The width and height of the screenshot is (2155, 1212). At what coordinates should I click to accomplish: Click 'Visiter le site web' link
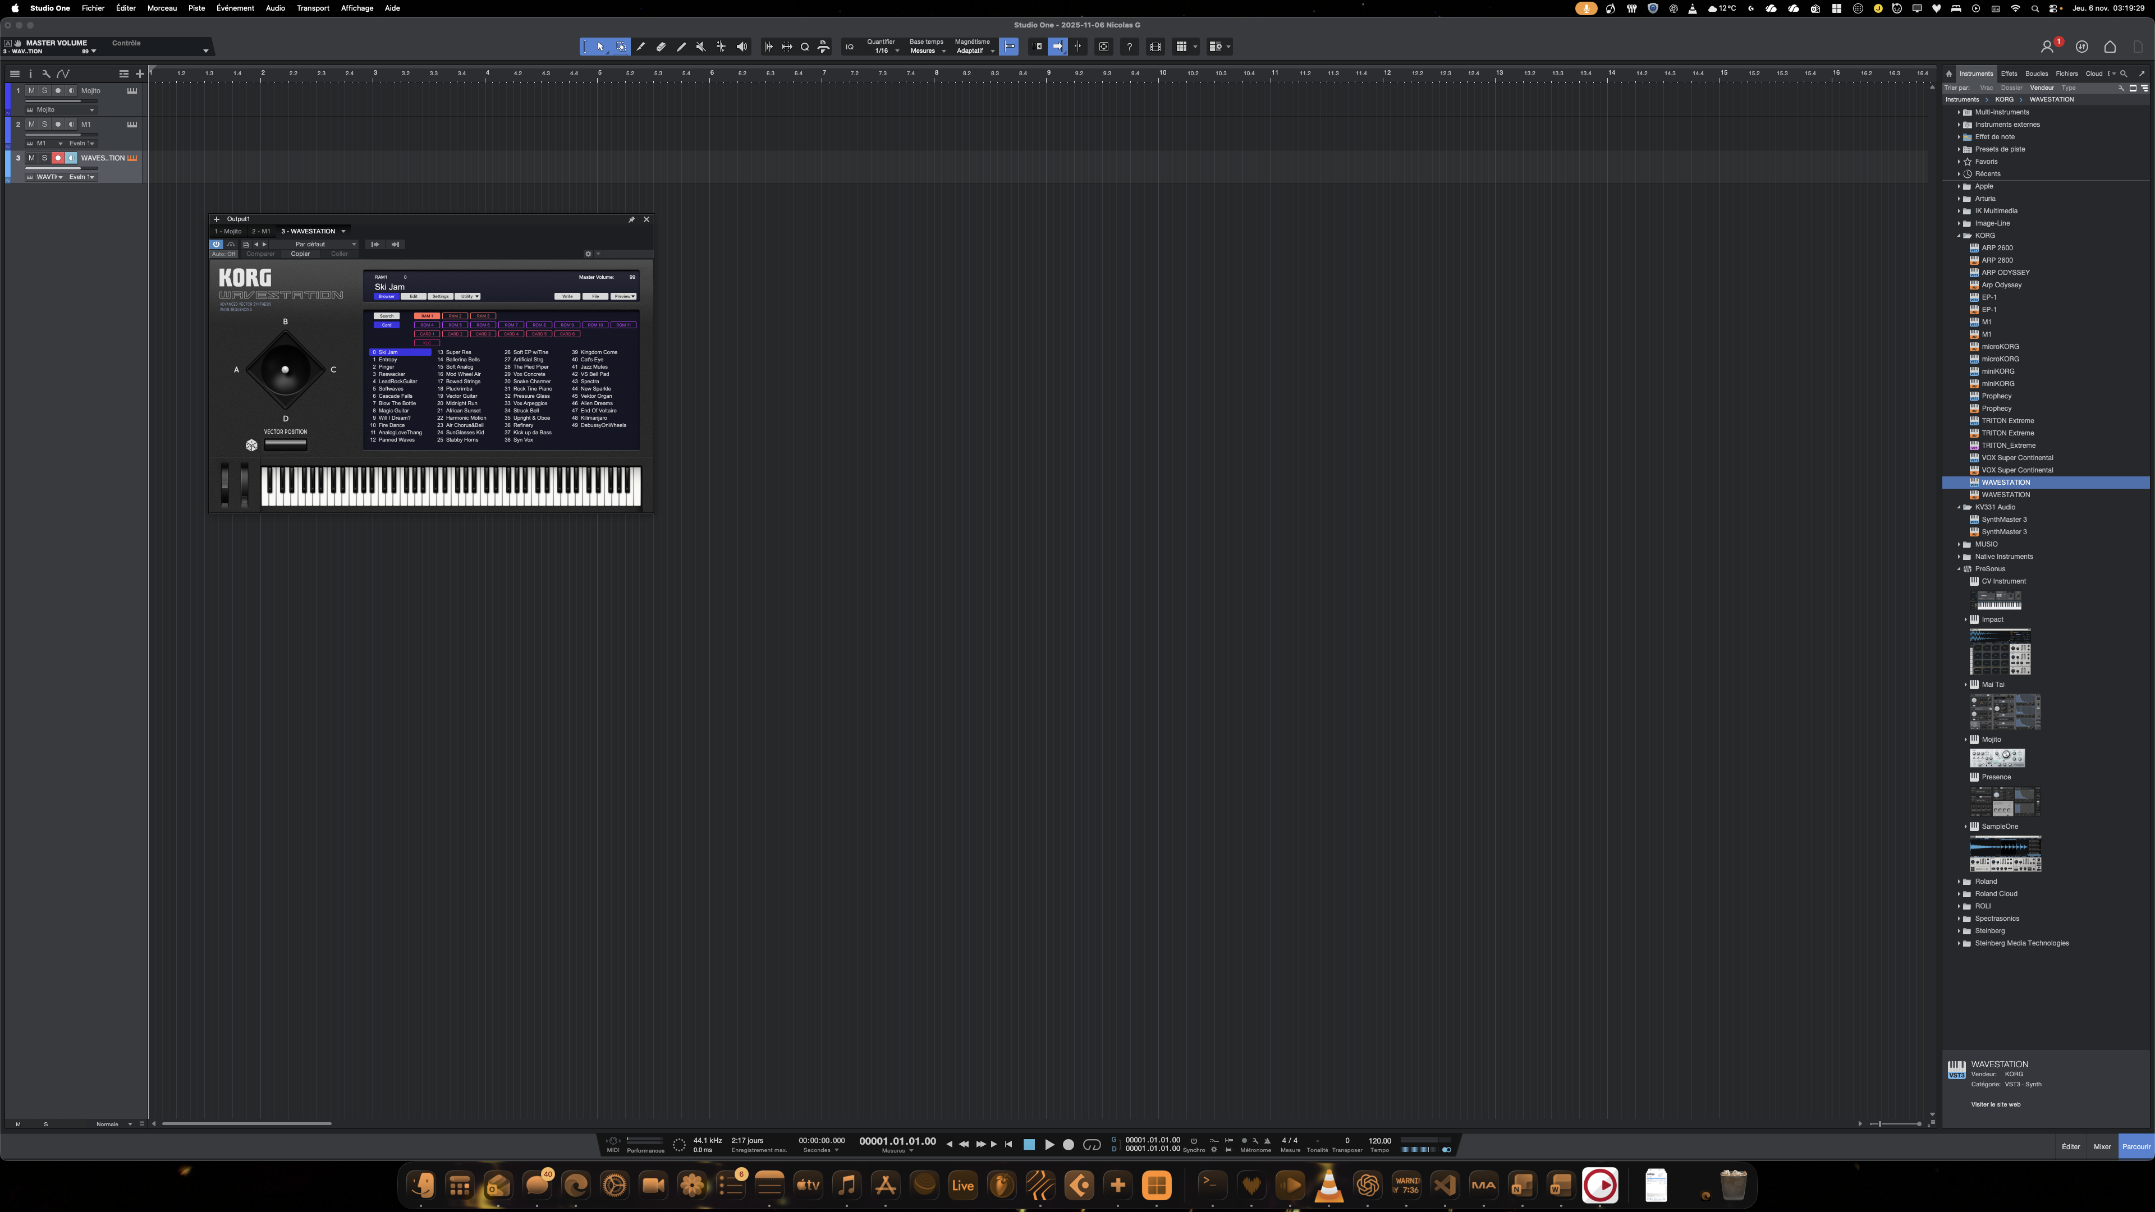click(x=1995, y=1104)
